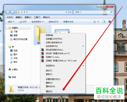
Task: Open the recent pages dropdown next to Forward
Action: pyautogui.click(x=15, y=12)
